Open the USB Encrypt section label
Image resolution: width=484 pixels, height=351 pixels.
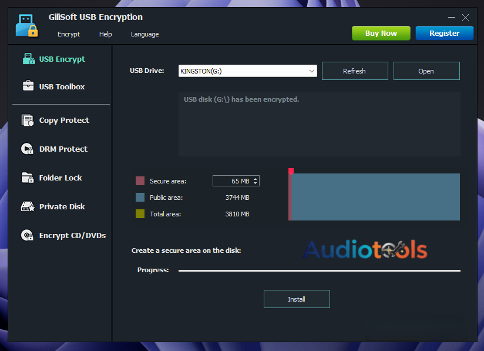(x=62, y=59)
